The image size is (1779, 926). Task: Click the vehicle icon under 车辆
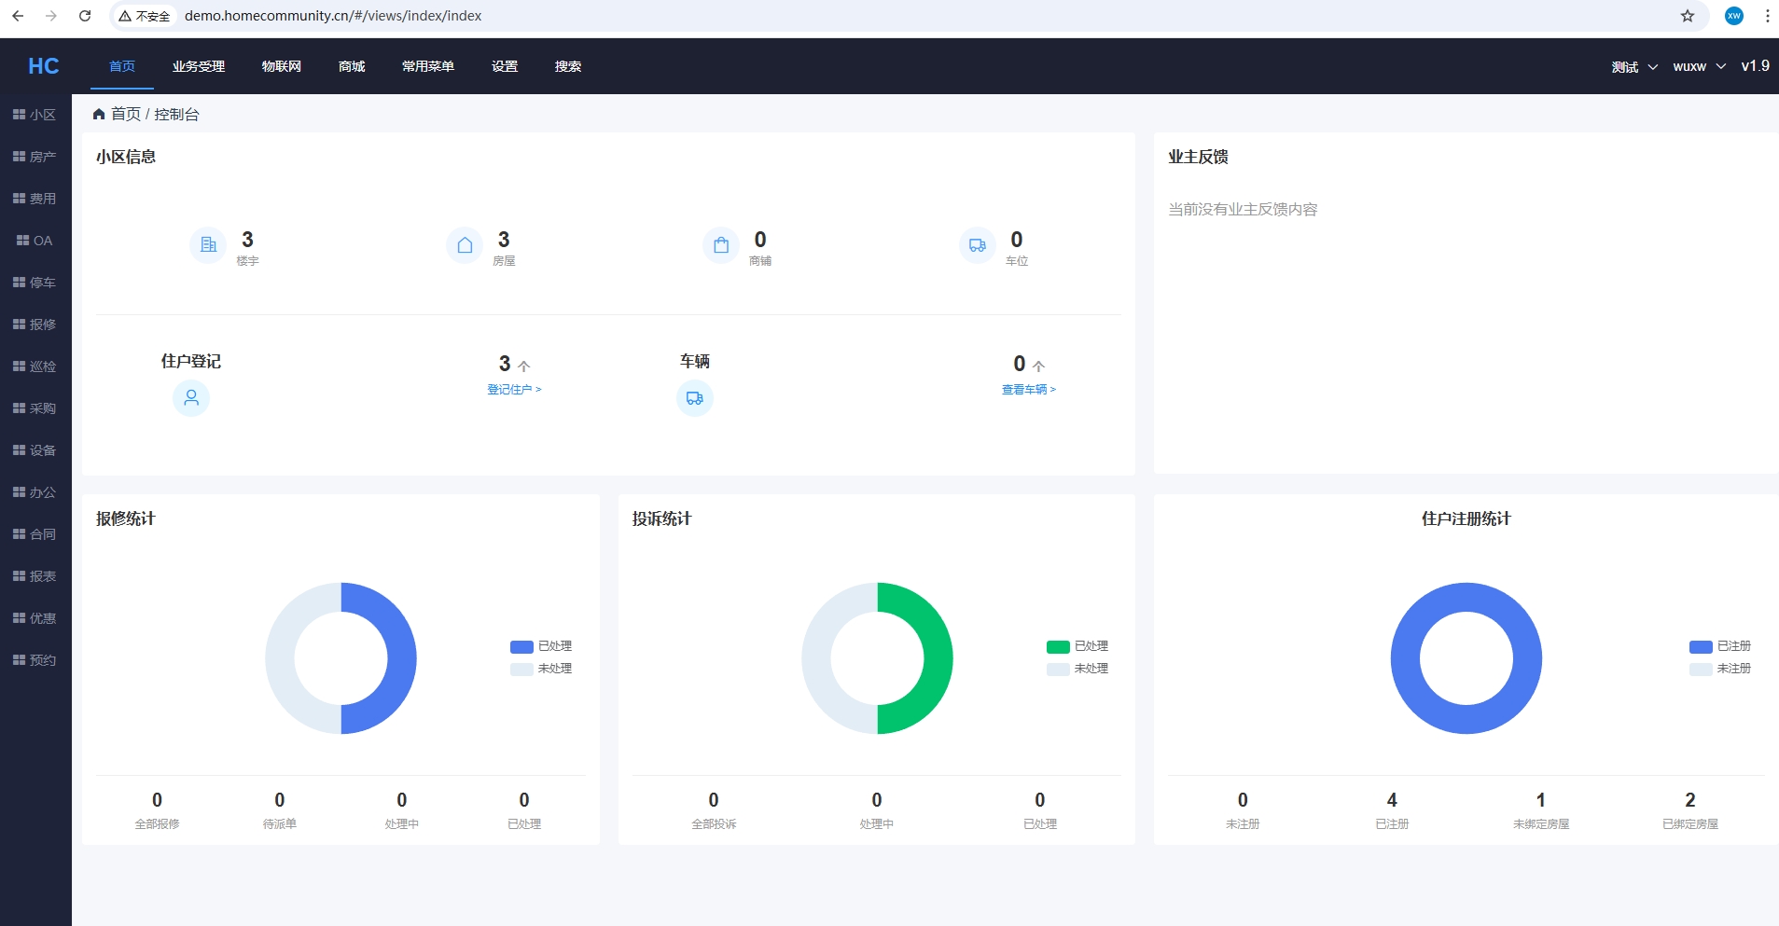coord(694,398)
